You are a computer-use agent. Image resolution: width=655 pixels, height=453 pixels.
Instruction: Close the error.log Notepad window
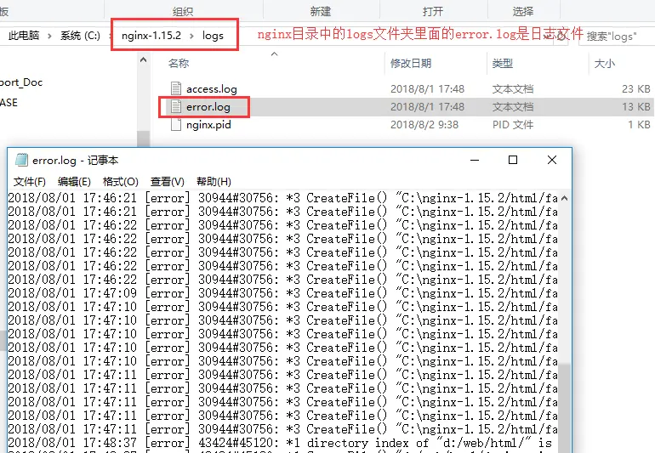click(x=552, y=160)
